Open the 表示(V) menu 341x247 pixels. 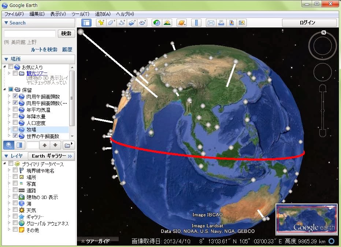[58, 14]
